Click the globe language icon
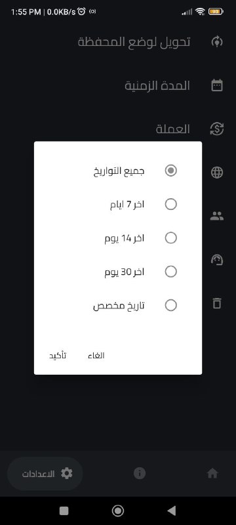The width and height of the screenshot is (236, 525). (217, 173)
